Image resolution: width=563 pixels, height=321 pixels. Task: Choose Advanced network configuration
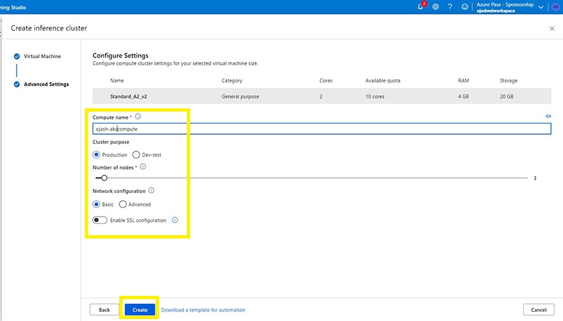pos(123,204)
